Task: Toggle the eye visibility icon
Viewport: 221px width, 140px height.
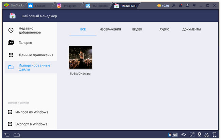Action: (x=184, y=135)
